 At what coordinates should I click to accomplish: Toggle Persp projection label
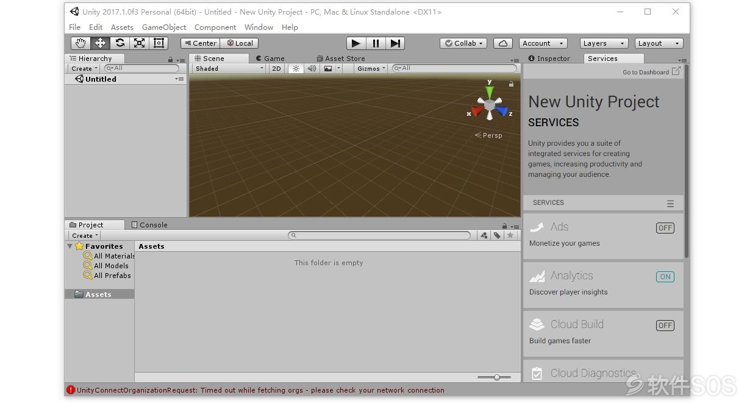[488, 135]
